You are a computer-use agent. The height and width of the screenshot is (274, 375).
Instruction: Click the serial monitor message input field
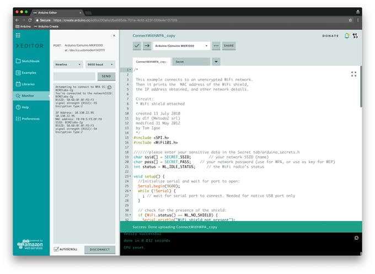click(x=74, y=77)
